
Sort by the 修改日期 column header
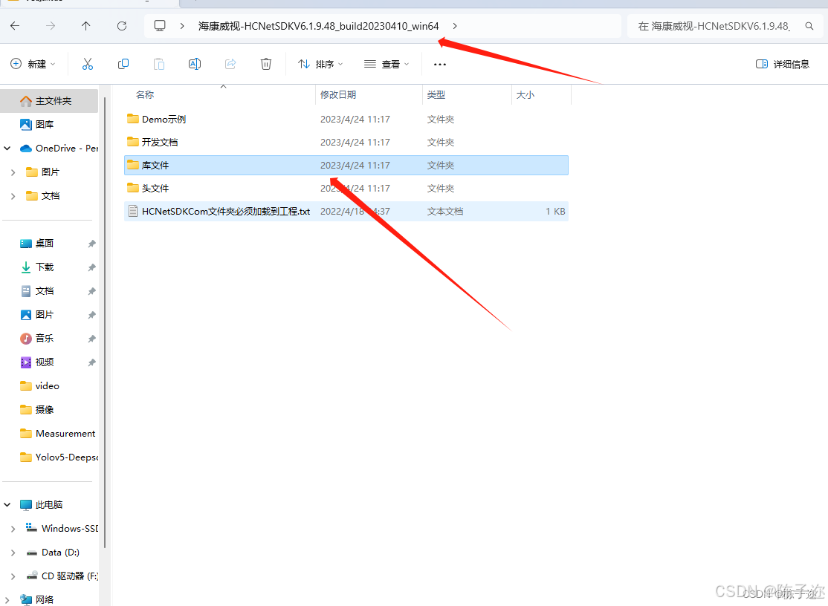point(338,94)
